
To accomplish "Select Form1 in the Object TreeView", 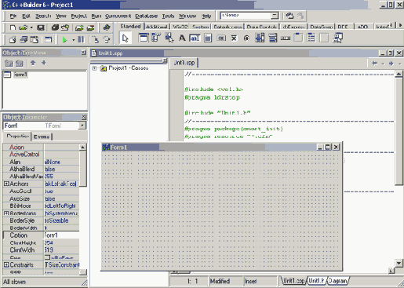I will [20, 75].
